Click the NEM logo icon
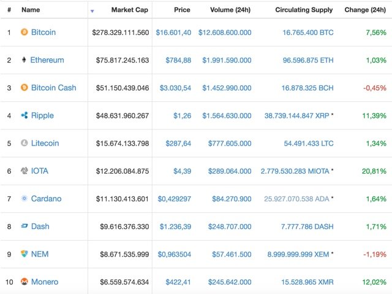Viewport: 392px width, 294px height. [x=24, y=254]
